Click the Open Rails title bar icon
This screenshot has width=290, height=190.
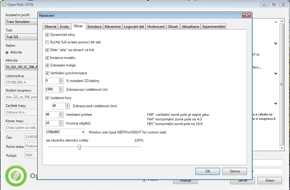(4, 4)
